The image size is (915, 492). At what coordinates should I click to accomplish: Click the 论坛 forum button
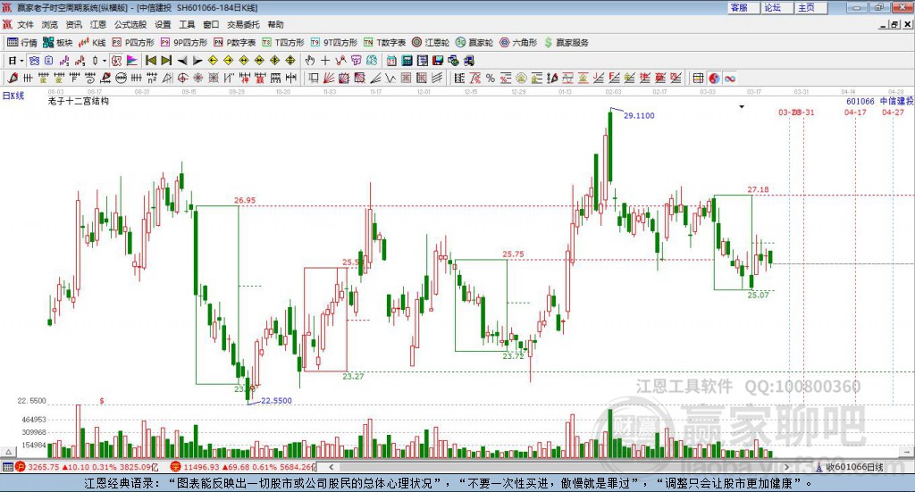tap(777, 7)
